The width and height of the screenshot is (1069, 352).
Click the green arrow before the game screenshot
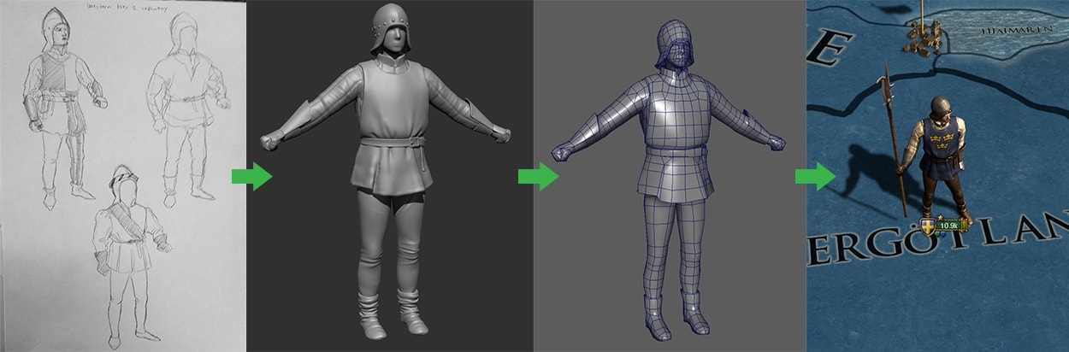tap(814, 177)
